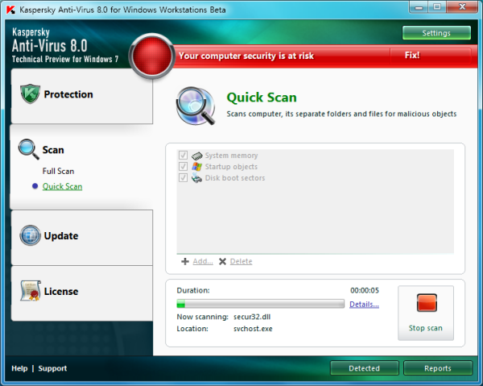The height and width of the screenshot is (386, 483).
Task: Click the large Quick Scan disc icon
Action: (x=196, y=106)
